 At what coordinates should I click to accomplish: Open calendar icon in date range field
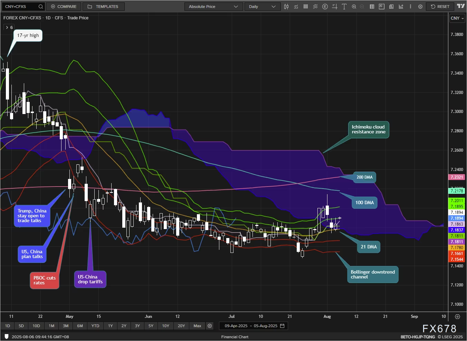(282, 326)
